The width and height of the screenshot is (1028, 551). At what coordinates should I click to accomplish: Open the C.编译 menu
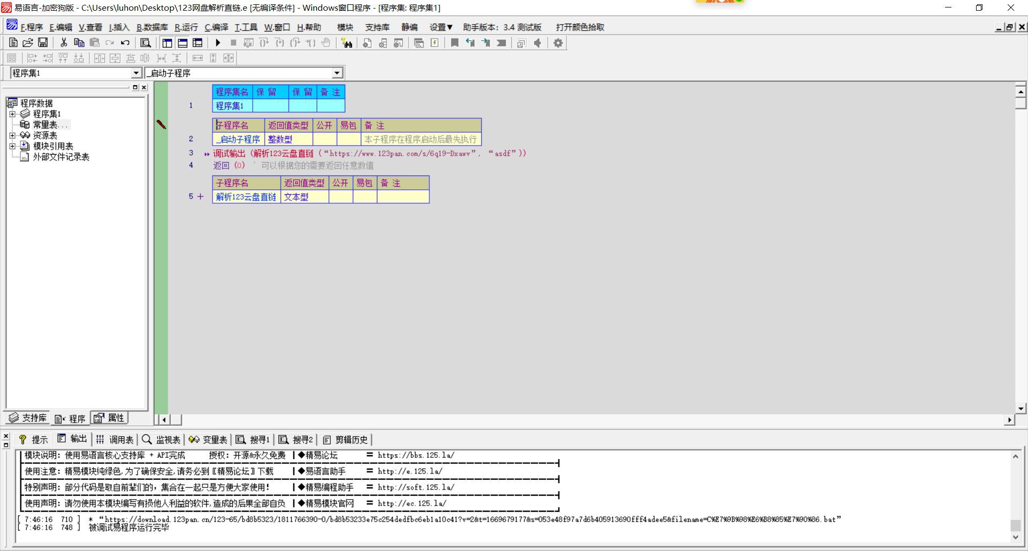(216, 27)
